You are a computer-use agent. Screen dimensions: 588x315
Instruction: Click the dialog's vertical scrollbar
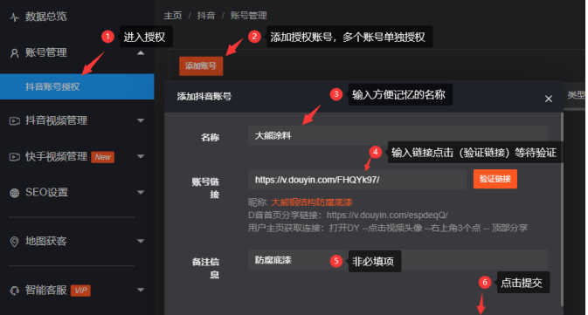[562, 209]
